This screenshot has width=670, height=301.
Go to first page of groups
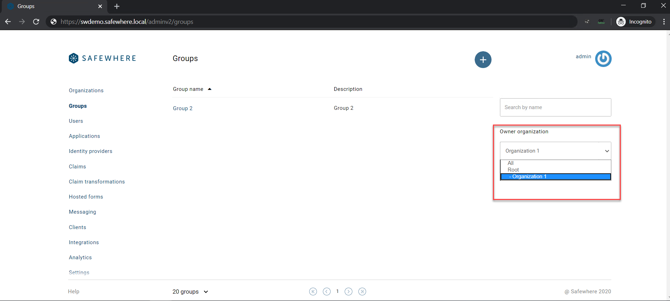point(313,292)
